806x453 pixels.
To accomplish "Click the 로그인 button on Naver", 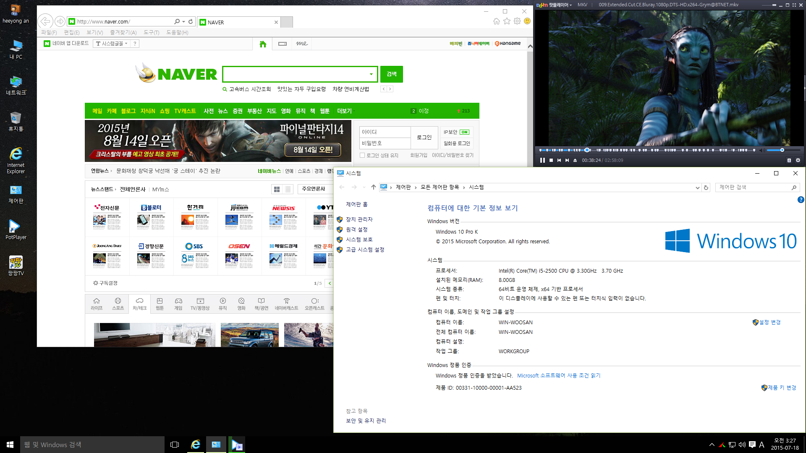I will [424, 138].
